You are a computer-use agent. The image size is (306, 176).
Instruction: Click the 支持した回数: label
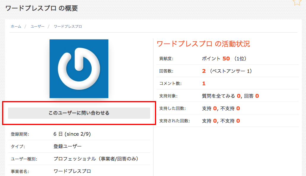tap(172, 108)
